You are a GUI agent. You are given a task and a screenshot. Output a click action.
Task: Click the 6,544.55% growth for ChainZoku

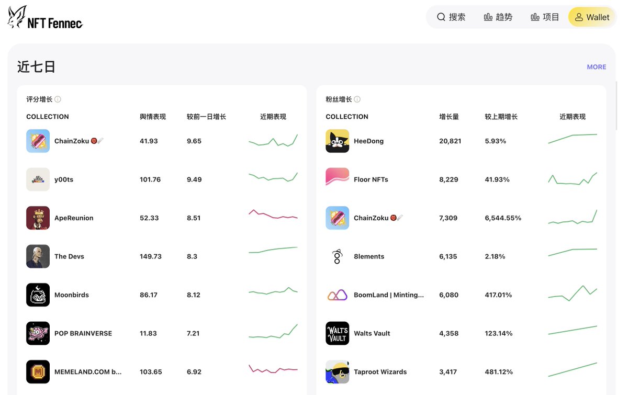coord(503,218)
